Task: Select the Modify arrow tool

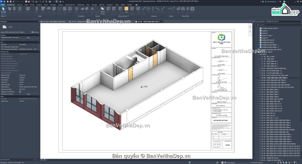Action: pyautogui.click(x=3, y=10)
